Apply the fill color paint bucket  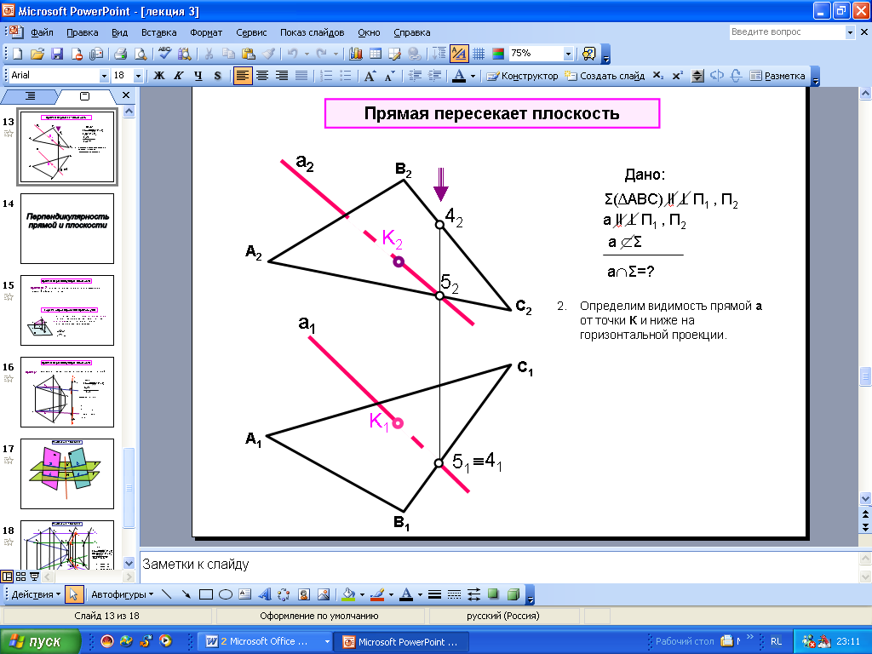point(349,594)
